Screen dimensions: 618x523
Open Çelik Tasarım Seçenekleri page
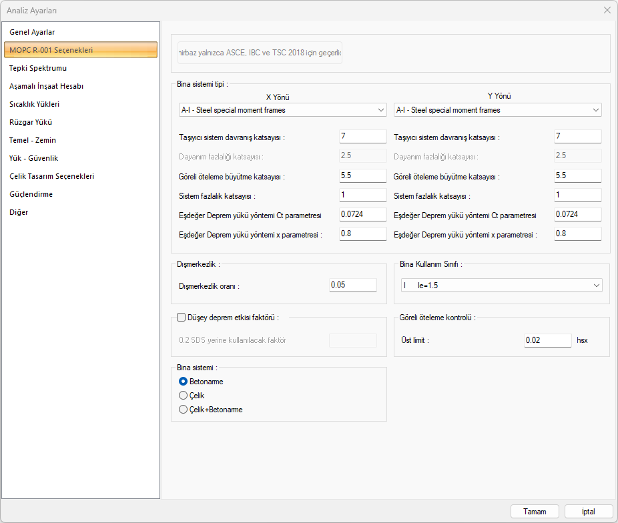click(51, 176)
